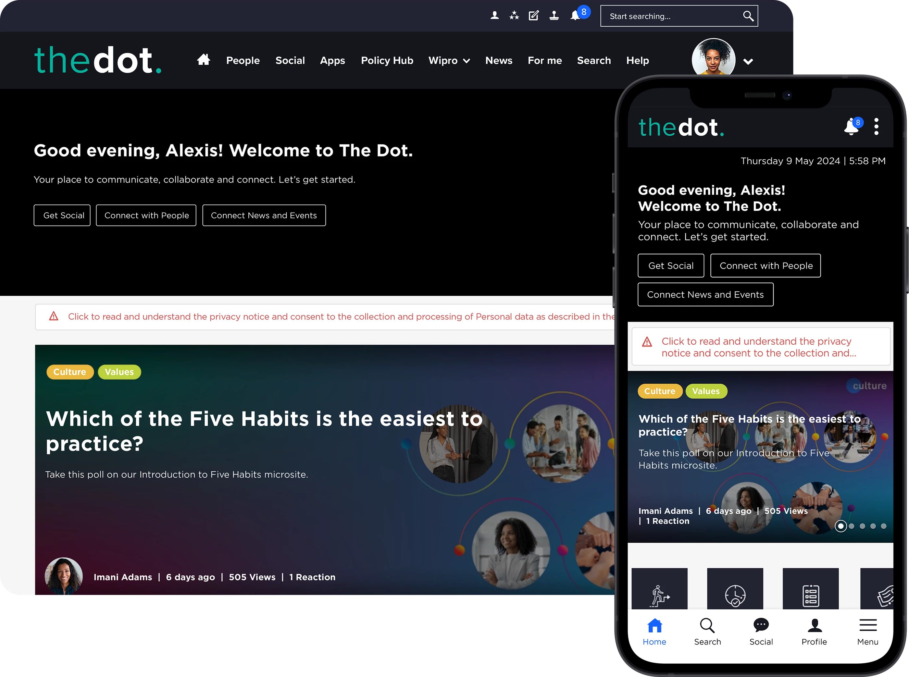Click the Get Social button
This screenshot has width=909, height=677.
point(64,215)
